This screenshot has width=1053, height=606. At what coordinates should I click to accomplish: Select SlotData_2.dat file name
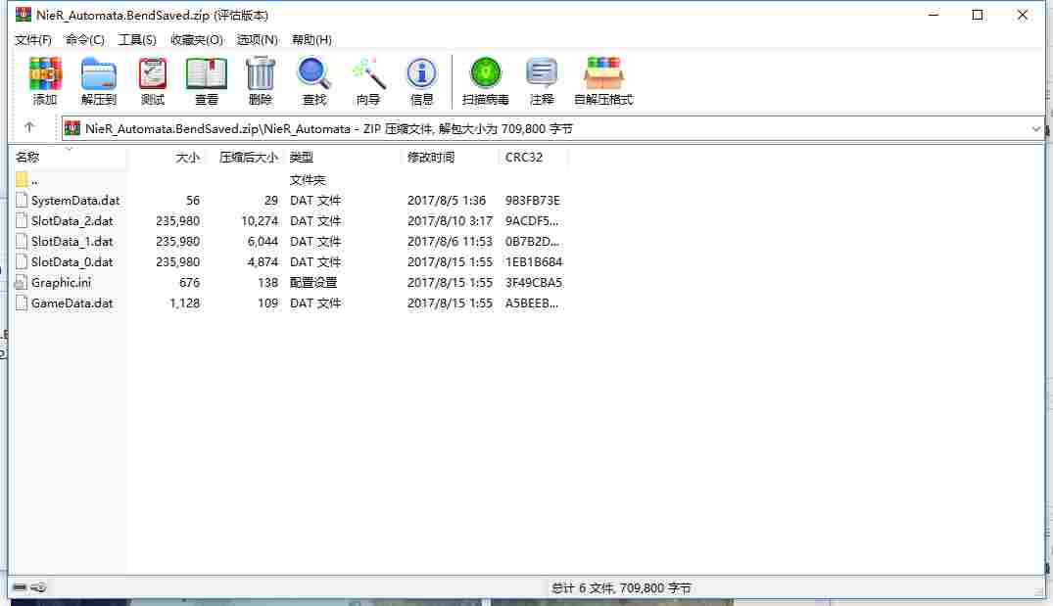coord(72,221)
